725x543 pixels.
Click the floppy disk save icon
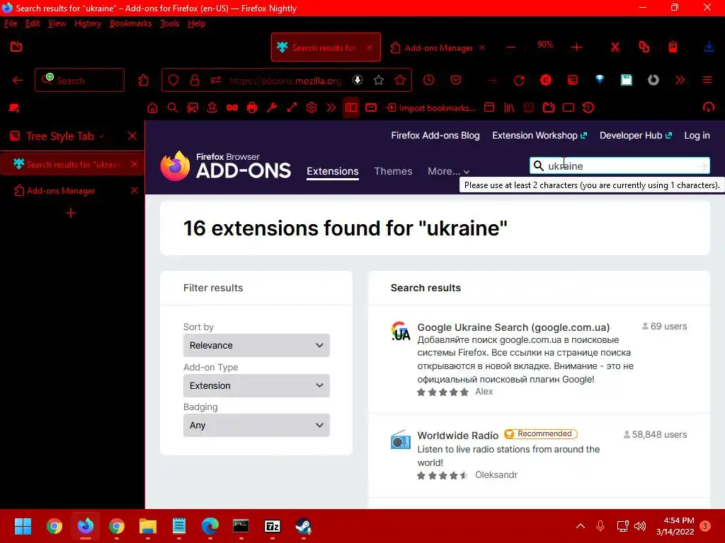[627, 80]
